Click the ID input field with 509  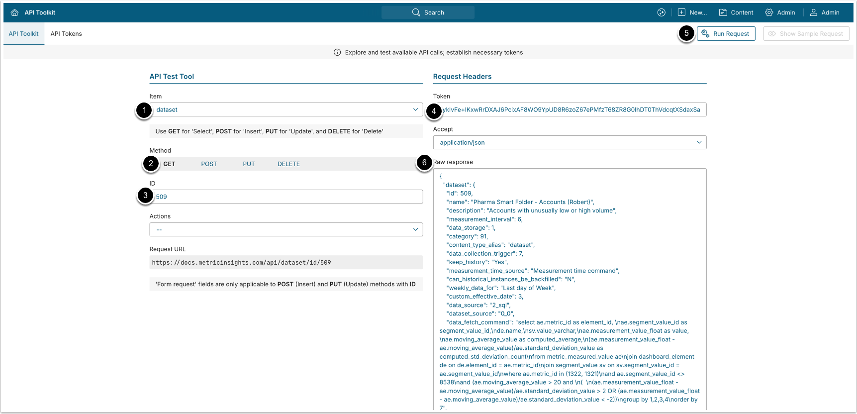tap(286, 197)
